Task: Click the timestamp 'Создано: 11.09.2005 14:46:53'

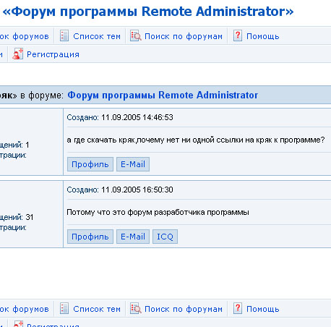Action: coord(120,117)
